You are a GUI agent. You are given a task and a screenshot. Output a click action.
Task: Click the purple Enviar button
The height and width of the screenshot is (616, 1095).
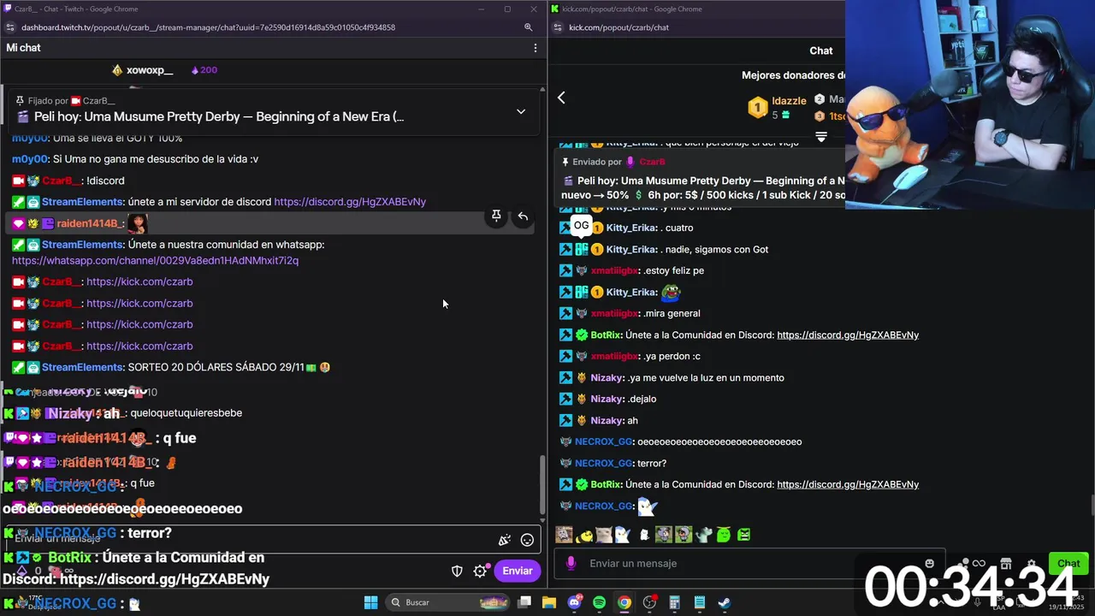coord(518,571)
